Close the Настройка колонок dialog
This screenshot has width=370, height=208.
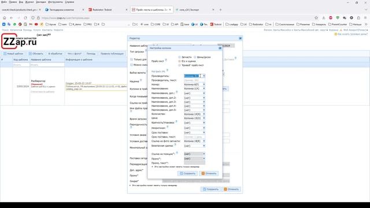tap(220, 48)
